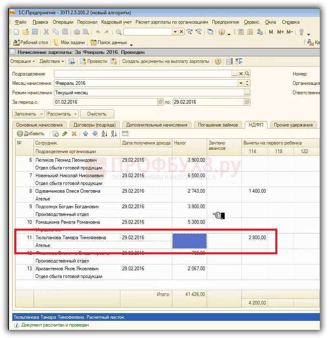The height and width of the screenshot is (338, 328).
Task: Click the Redo arrow icon
Action: (x=107, y=32)
